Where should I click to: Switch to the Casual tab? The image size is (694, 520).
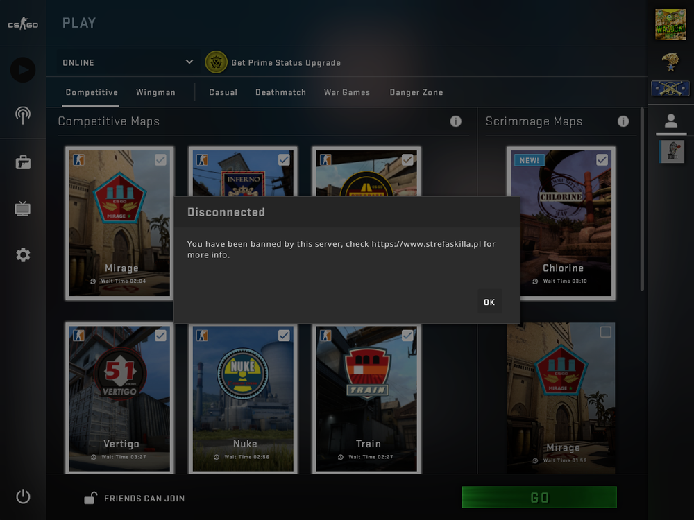tap(223, 92)
